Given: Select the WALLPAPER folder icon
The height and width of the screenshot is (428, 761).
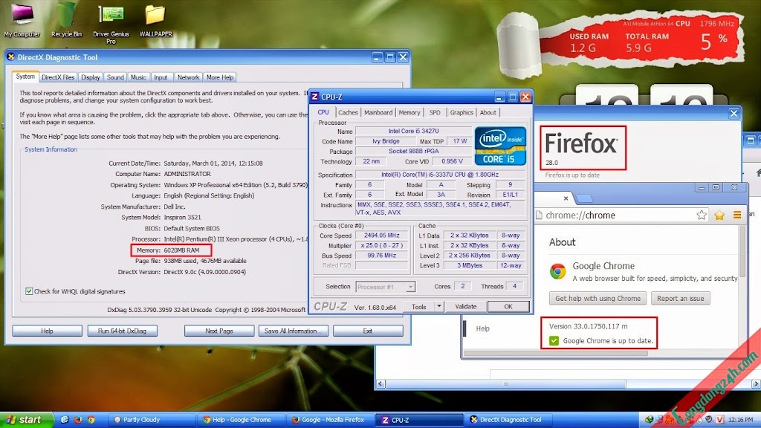Looking at the screenshot, I should 155,19.
